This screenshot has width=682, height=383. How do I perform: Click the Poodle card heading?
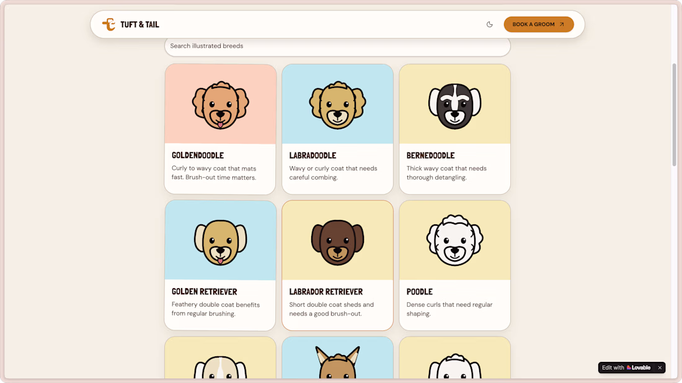419,292
